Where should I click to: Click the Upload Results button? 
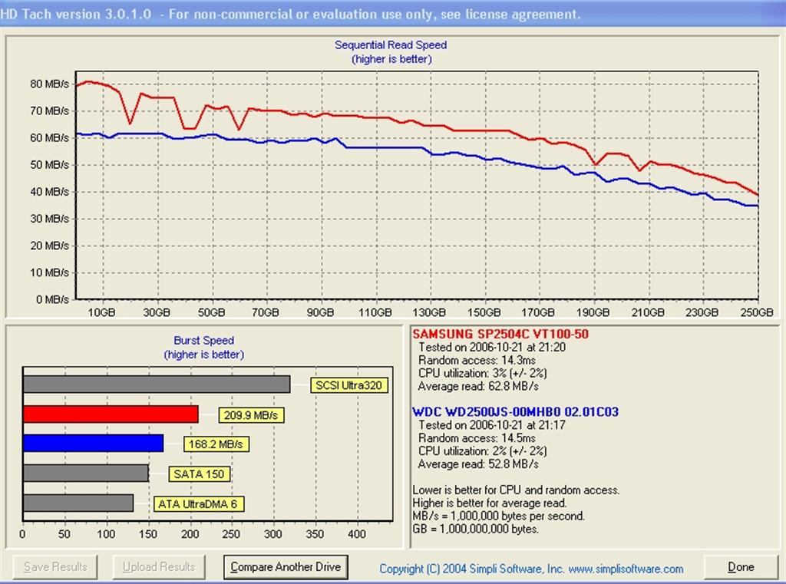pos(159,567)
